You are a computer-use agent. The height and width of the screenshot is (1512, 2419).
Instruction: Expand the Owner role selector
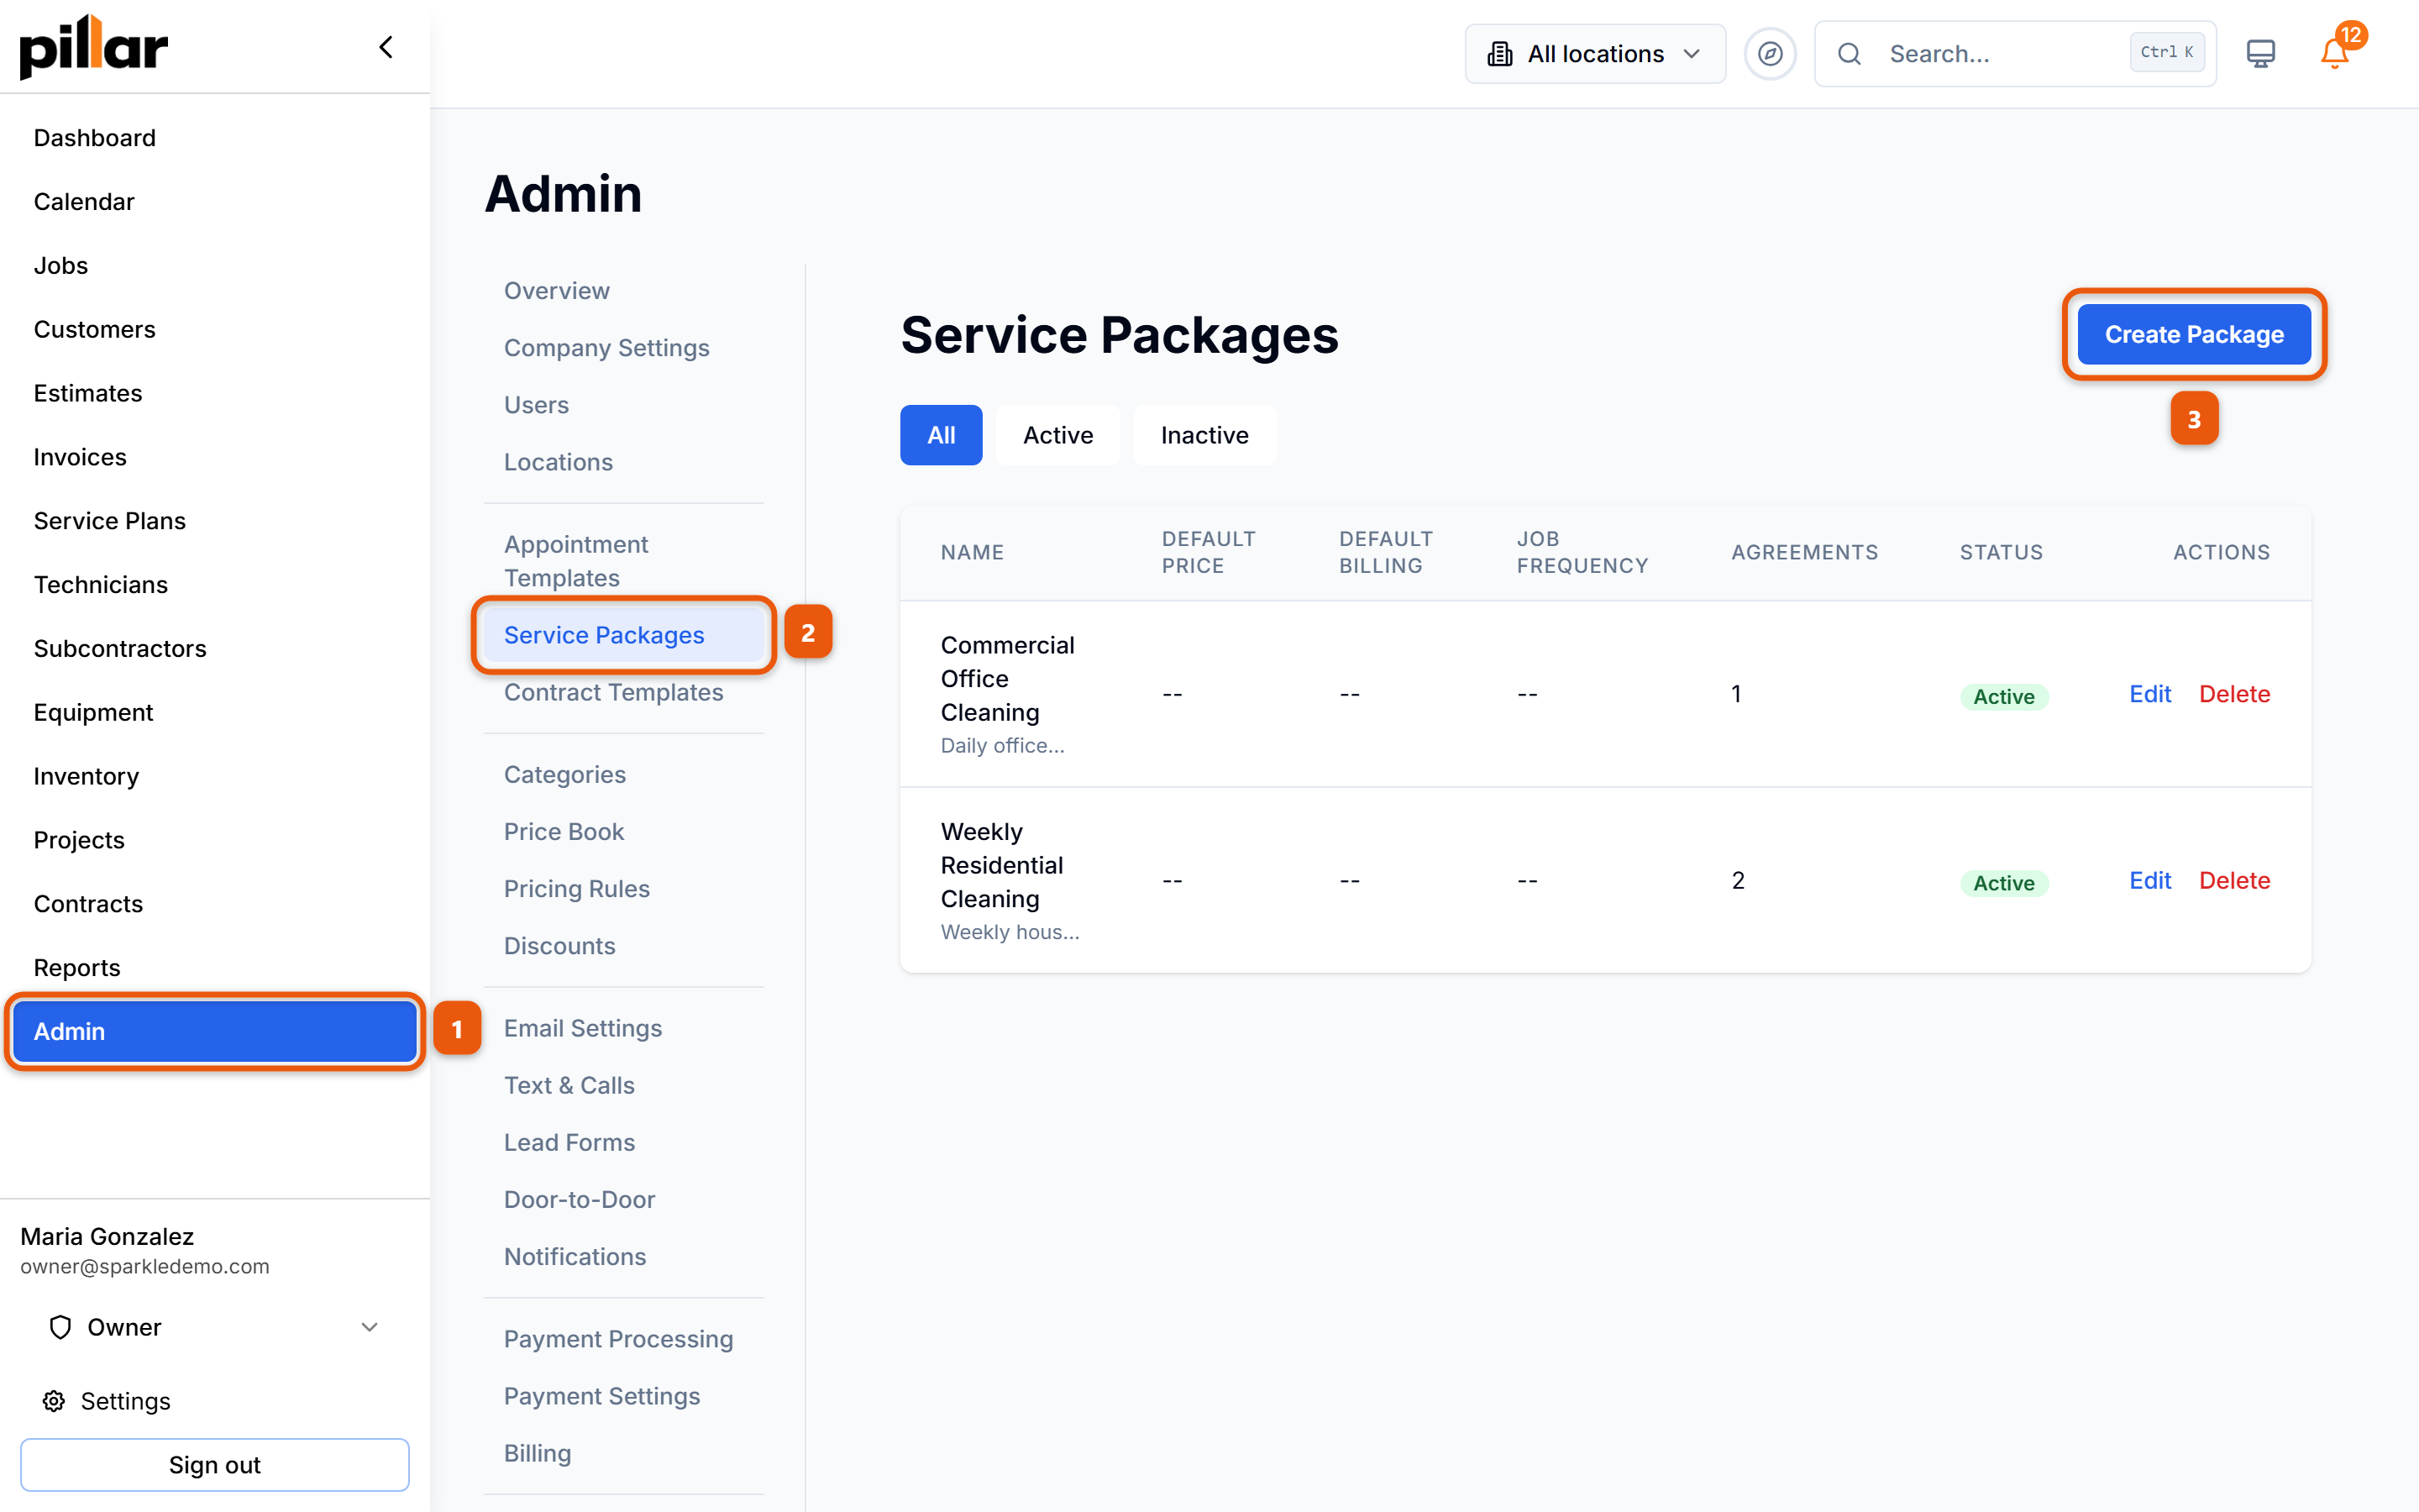click(214, 1327)
